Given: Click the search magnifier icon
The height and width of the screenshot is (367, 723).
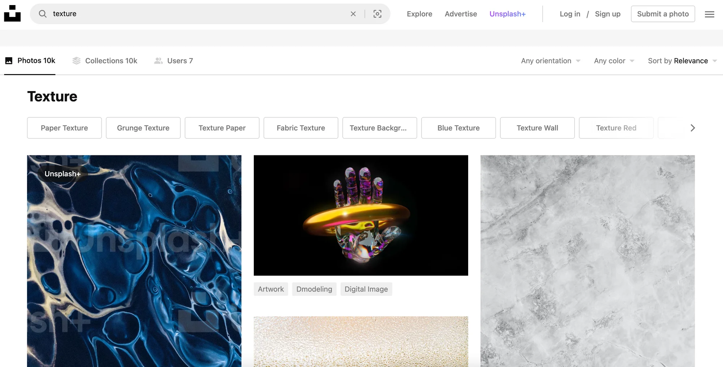Looking at the screenshot, I should [43, 14].
